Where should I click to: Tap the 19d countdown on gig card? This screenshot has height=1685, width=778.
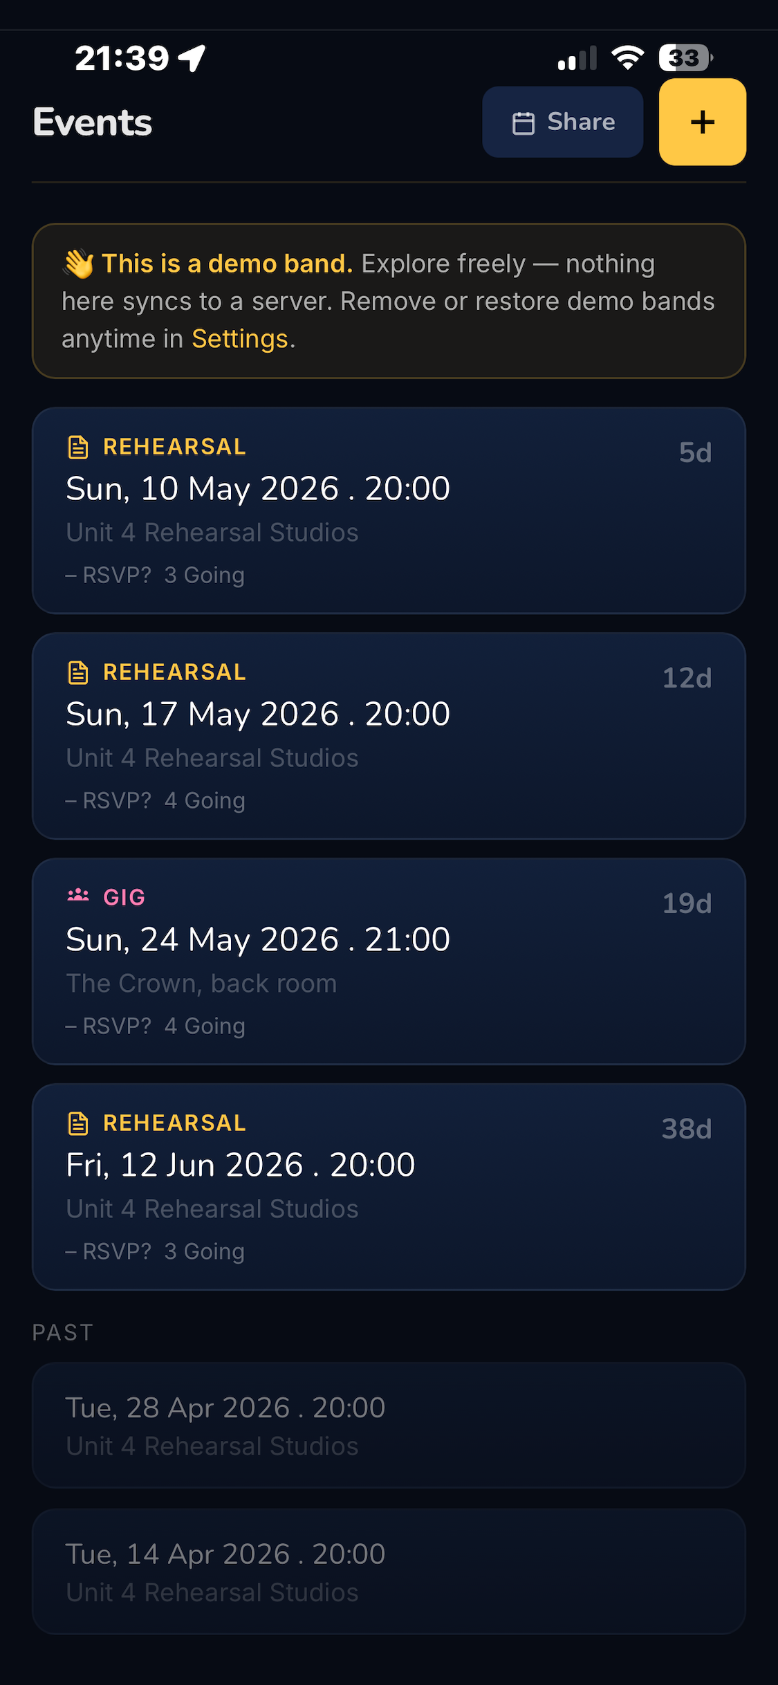tap(687, 903)
